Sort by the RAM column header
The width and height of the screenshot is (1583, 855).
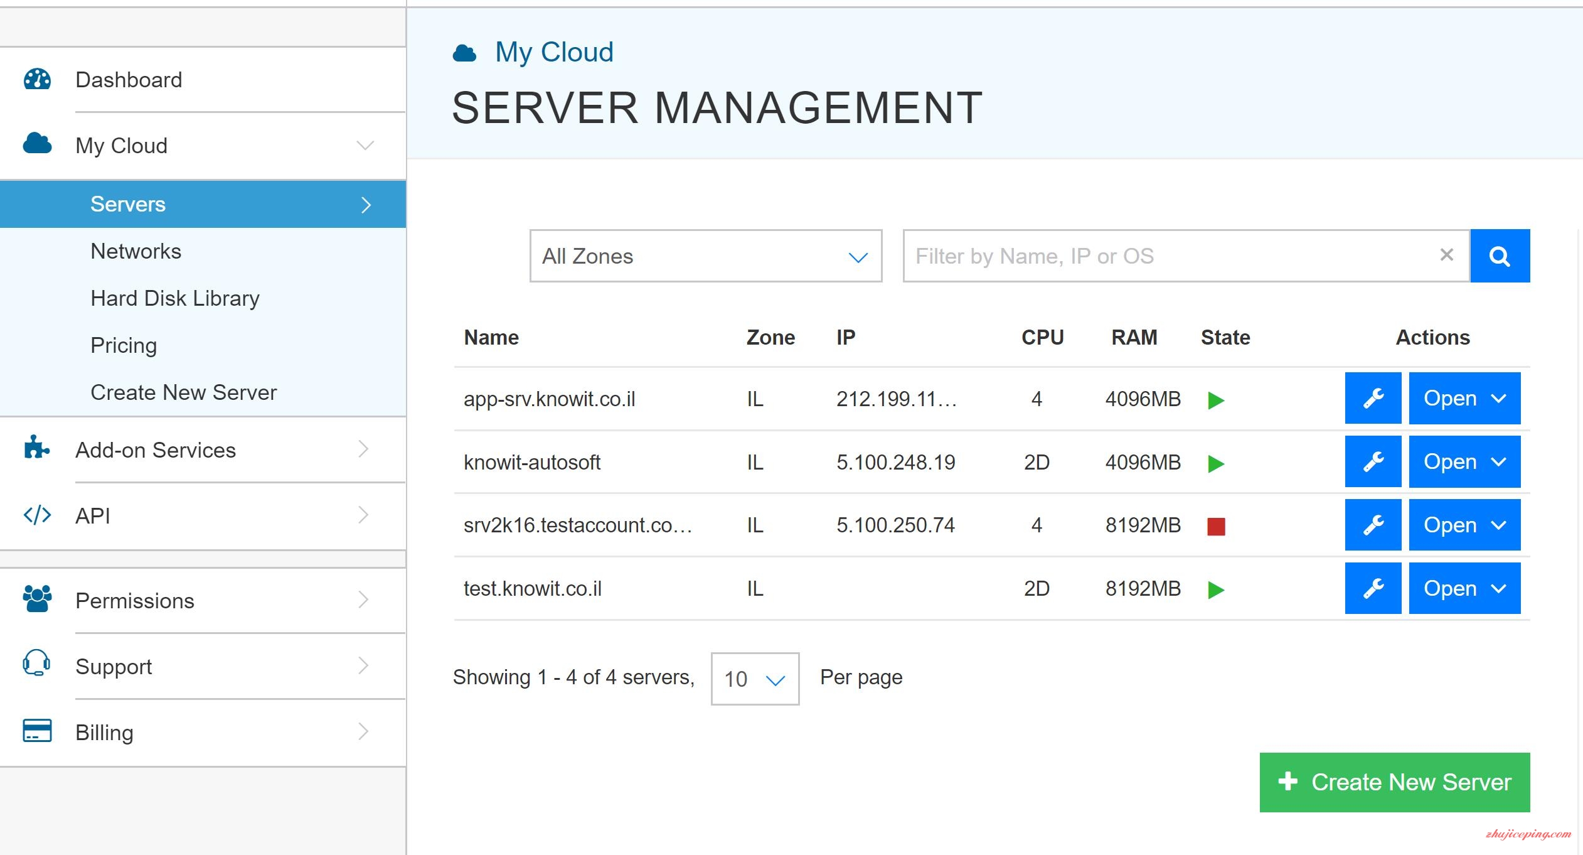click(x=1134, y=338)
